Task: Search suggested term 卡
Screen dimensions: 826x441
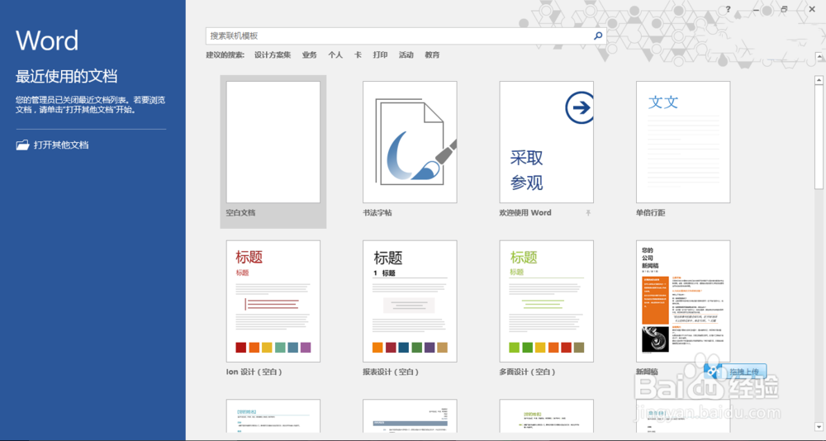Action: (358, 55)
